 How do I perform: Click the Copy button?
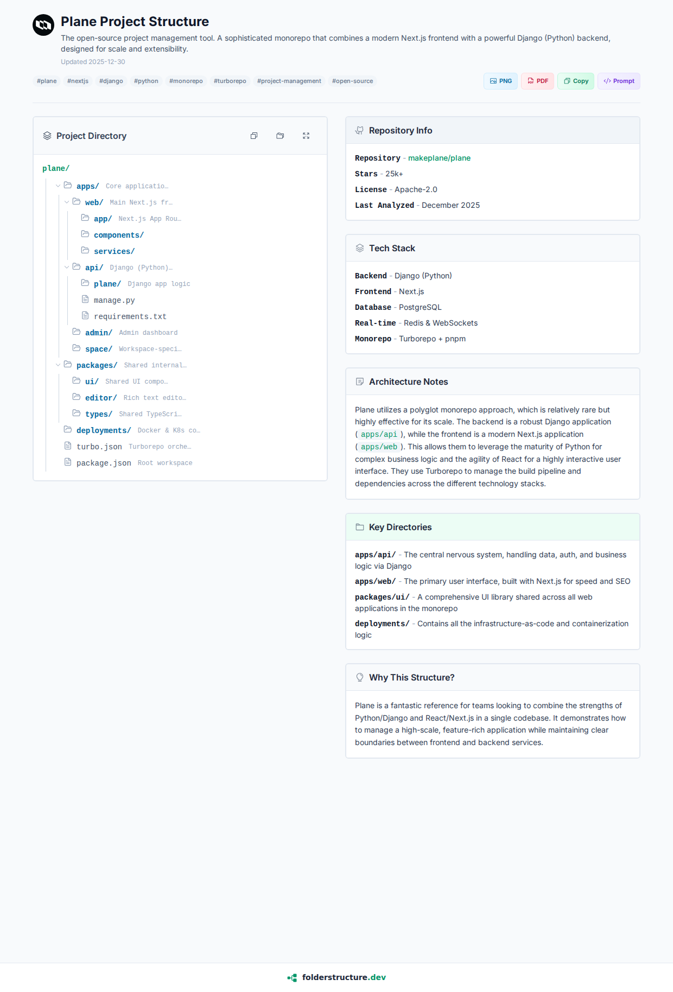pos(576,81)
